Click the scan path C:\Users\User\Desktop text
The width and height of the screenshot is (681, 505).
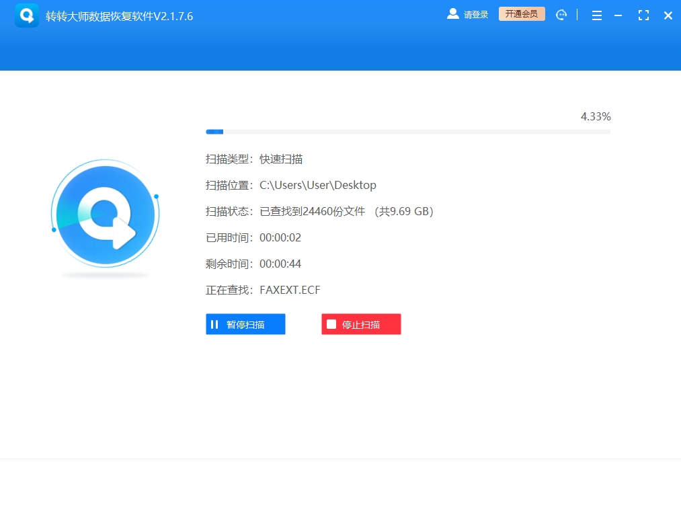(317, 186)
